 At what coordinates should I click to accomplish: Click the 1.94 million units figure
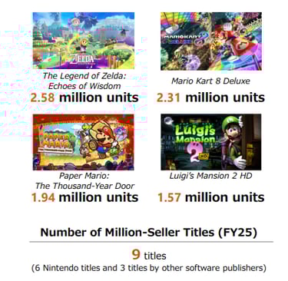tap(84, 197)
